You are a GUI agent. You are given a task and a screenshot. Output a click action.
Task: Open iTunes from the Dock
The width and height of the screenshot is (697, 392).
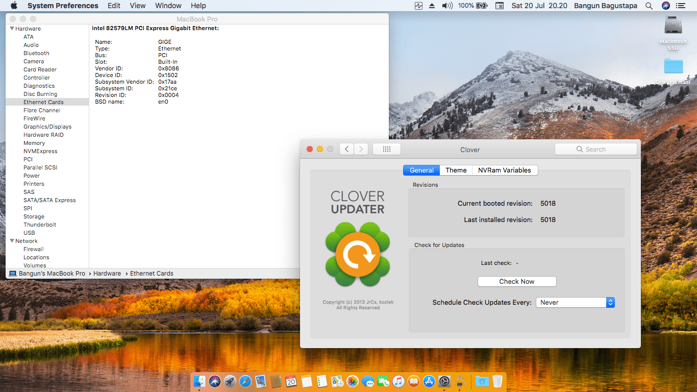(399, 381)
